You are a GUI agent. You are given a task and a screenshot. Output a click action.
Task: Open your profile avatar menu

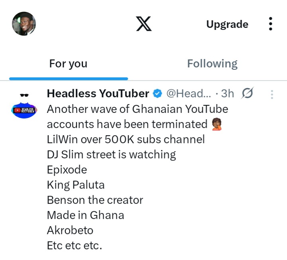tap(24, 24)
